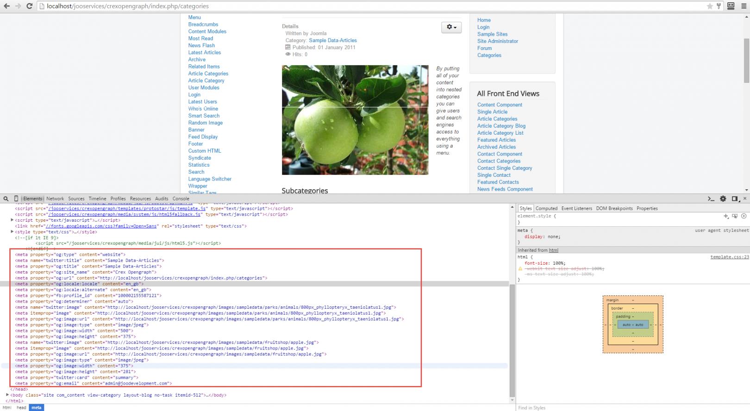Click the key icon in the address bar
This screenshot has height=411, width=750.
point(719,6)
